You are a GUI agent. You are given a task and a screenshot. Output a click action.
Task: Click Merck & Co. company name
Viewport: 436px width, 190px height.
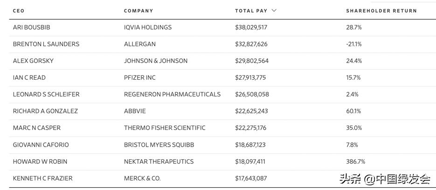click(x=142, y=178)
